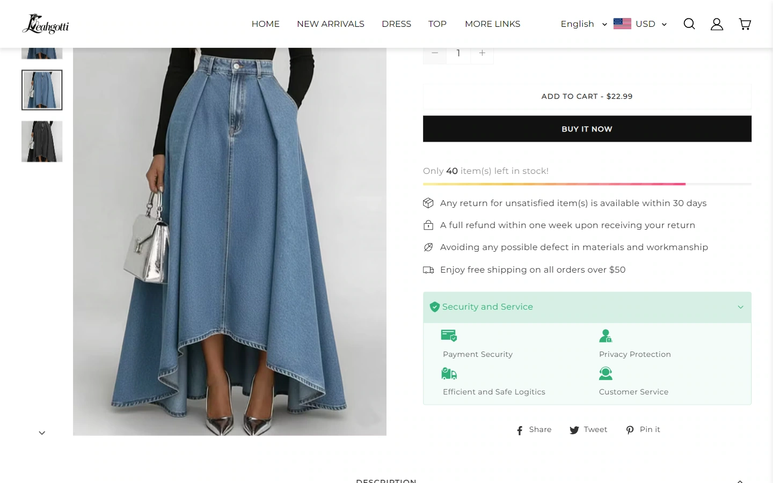This screenshot has height=483, width=773.
Task: Open the USD currency dropdown
Action: pos(640,24)
